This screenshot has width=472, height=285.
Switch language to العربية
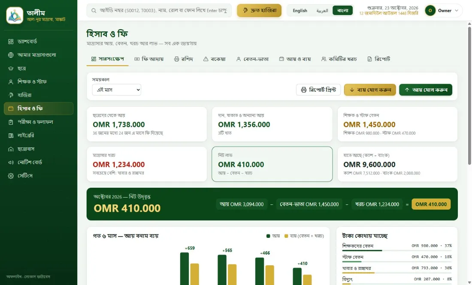click(x=322, y=11)
